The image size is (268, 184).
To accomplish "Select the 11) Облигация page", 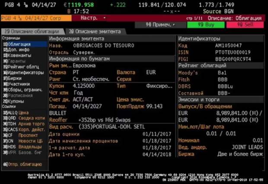I will click(25, 44).
